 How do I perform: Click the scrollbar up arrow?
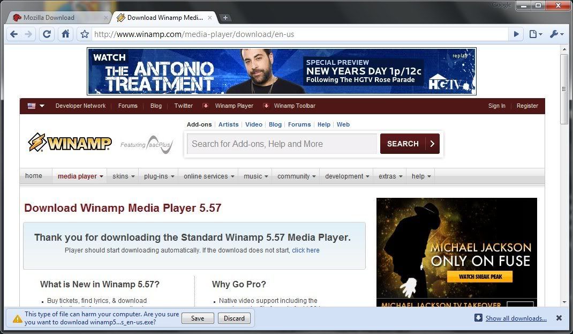pos(564,50)
